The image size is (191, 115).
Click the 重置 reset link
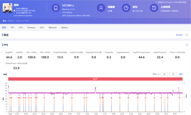click(181, 74)
